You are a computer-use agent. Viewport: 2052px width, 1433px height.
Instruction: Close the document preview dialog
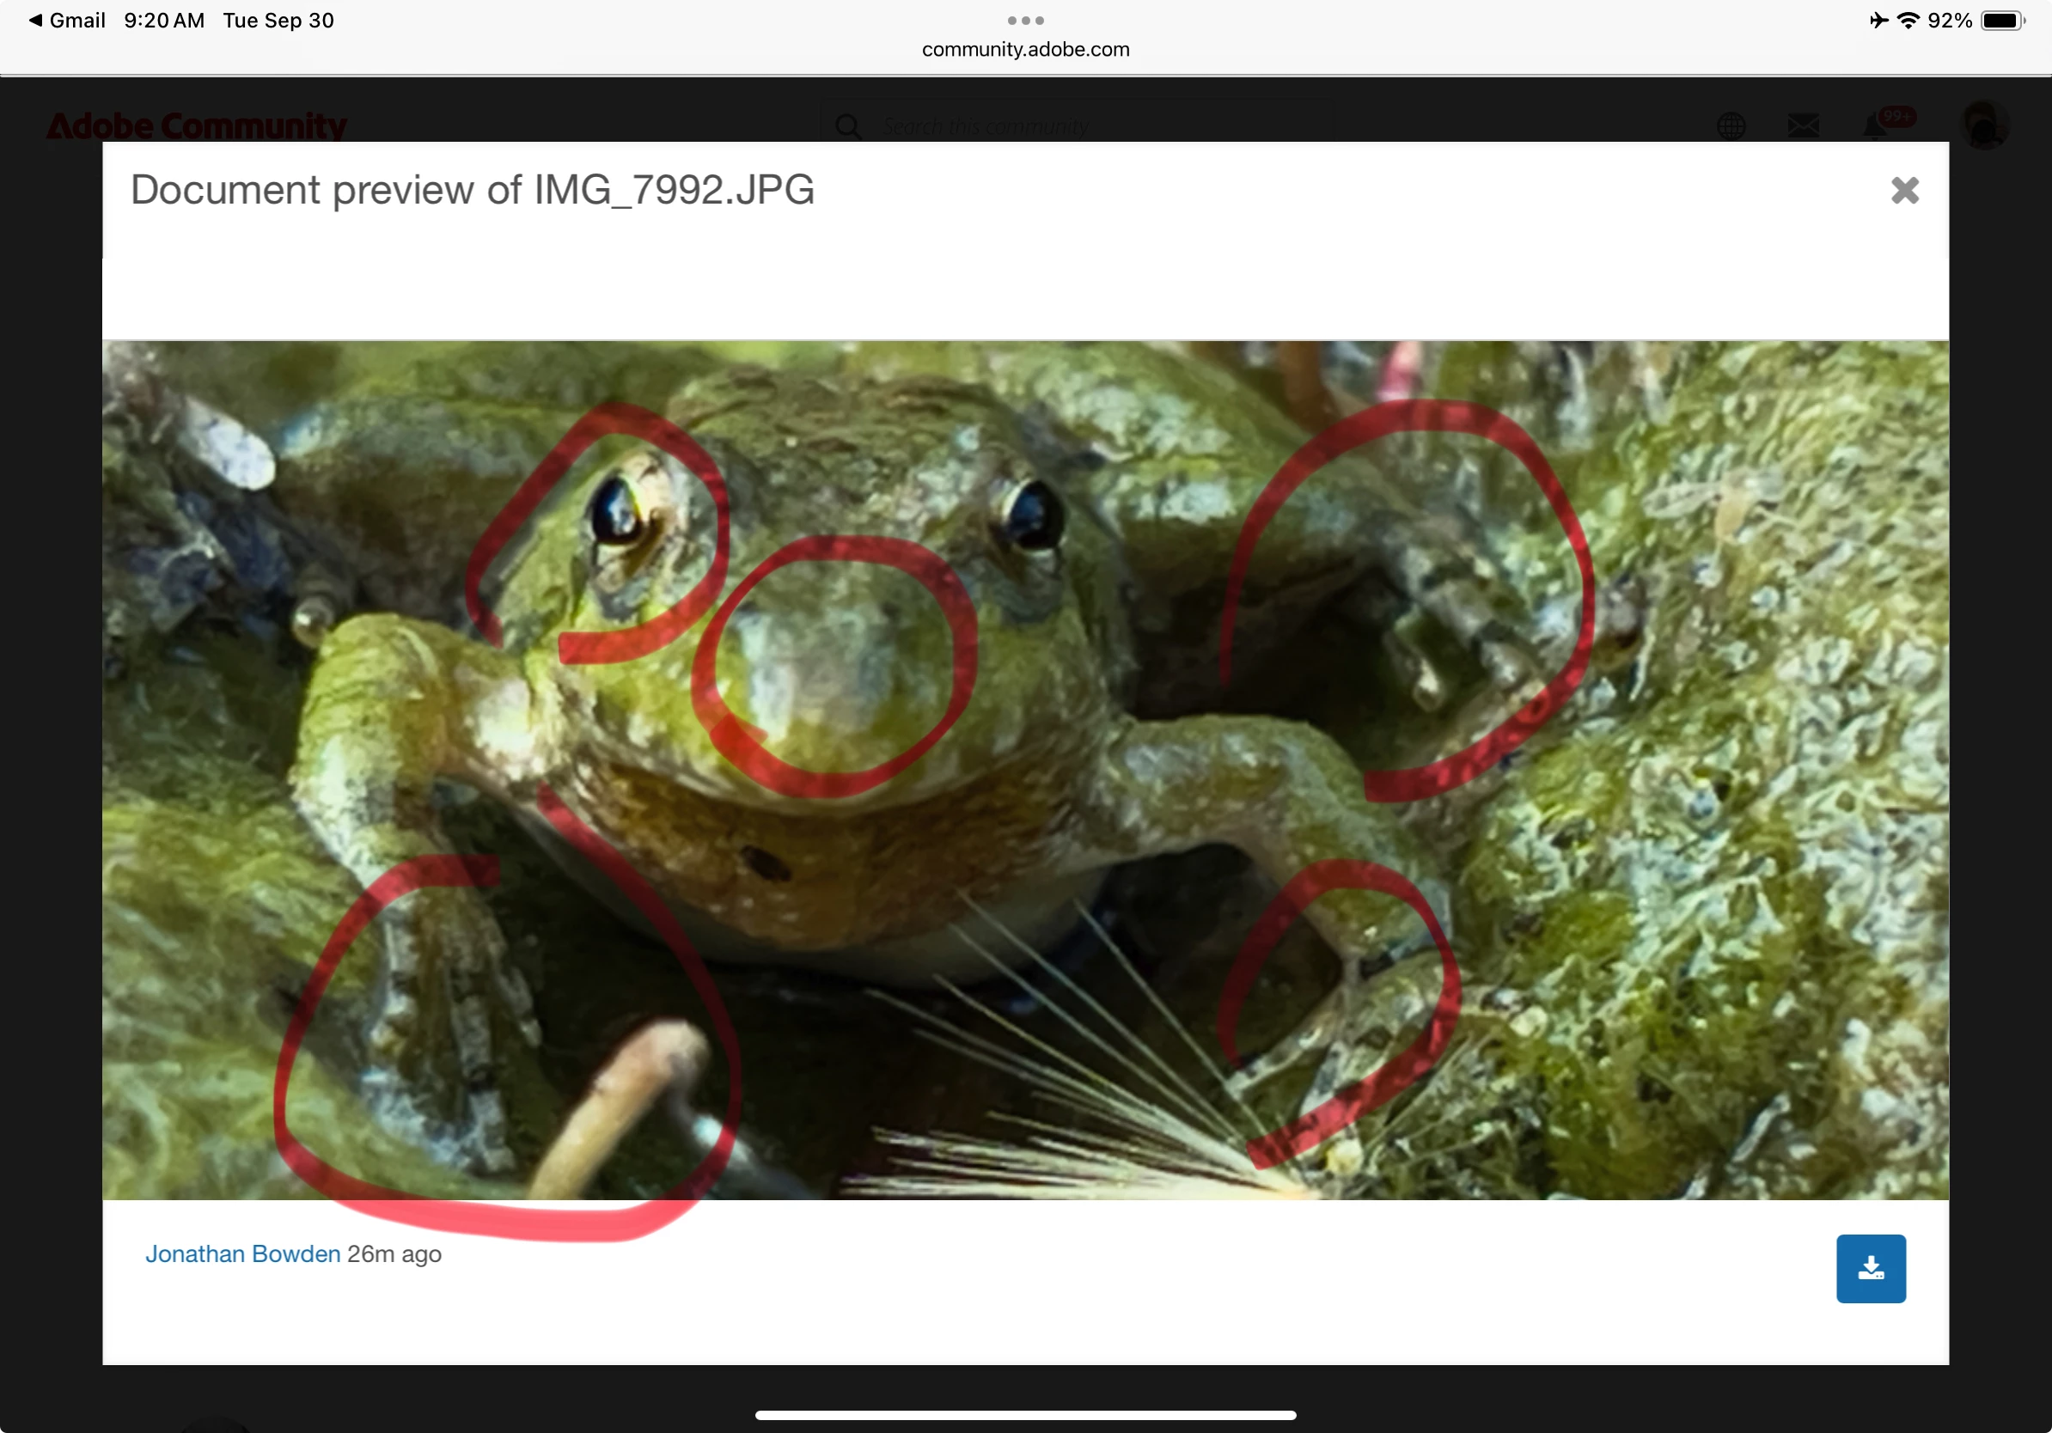[1903, 190]
